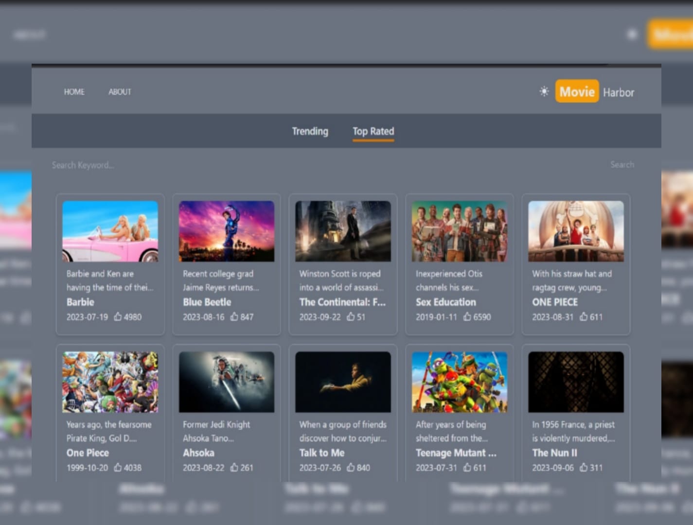Click the thumbs-up icon on The Continental

[351, 316]
